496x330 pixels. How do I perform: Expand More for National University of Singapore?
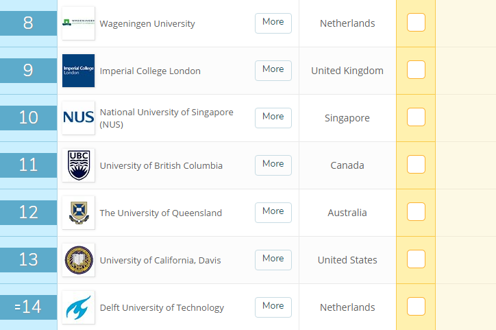[x=273, y=117]
